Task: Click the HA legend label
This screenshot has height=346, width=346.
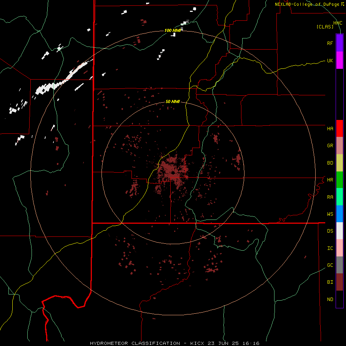Action: pyautogui.click(x=330, y=129)
